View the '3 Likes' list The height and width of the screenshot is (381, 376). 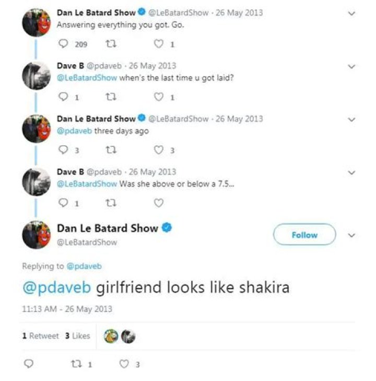[77, 336]
